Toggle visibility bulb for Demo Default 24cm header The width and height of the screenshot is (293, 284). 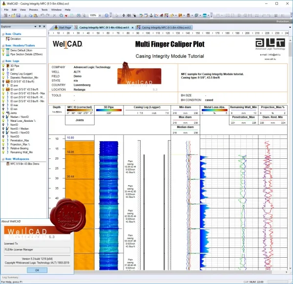point(3,50)
